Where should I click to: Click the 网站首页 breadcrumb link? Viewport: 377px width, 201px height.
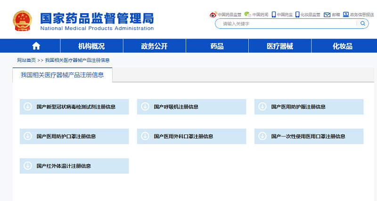click(x=26, y=60)
